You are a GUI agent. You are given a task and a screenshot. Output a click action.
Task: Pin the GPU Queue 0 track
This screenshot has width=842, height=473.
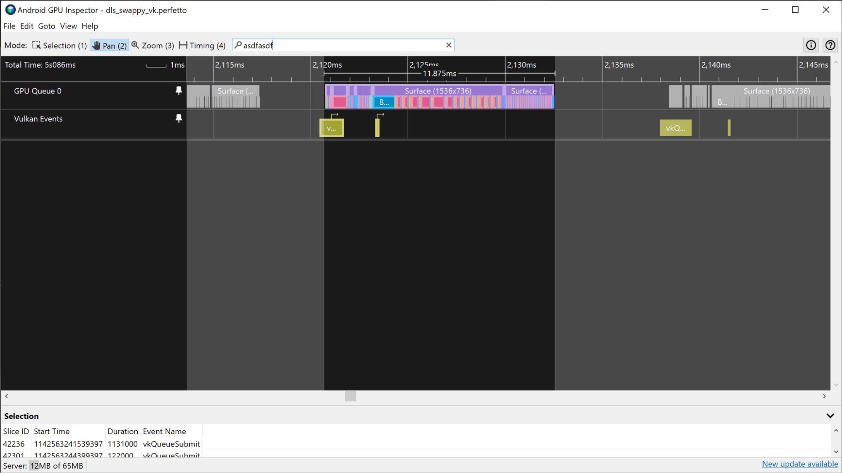click(178, 91)
